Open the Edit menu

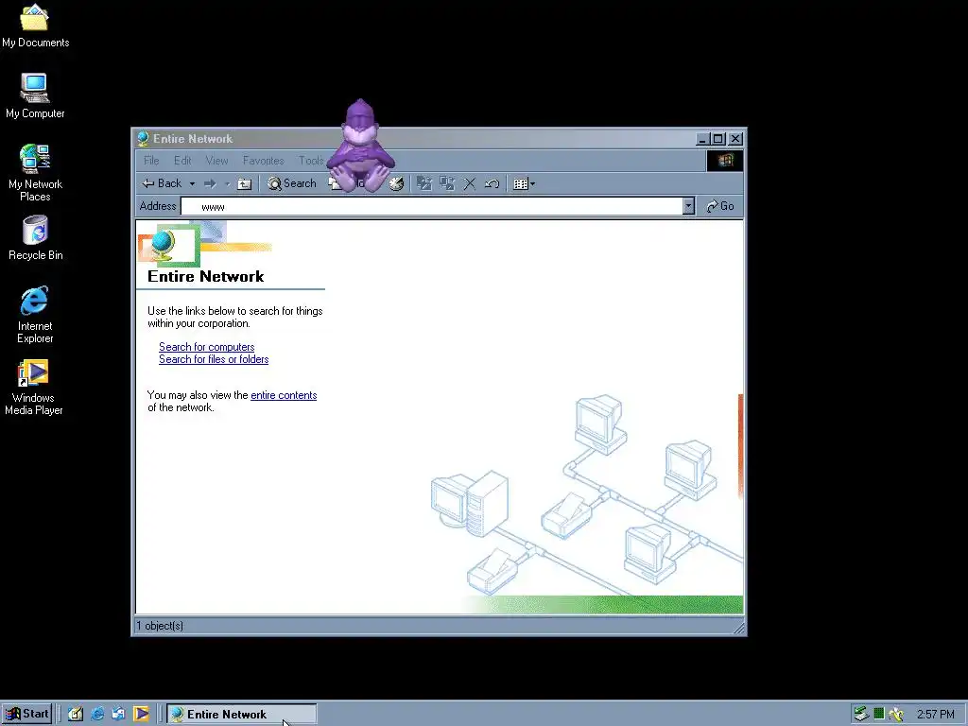(x=182, y=161)
